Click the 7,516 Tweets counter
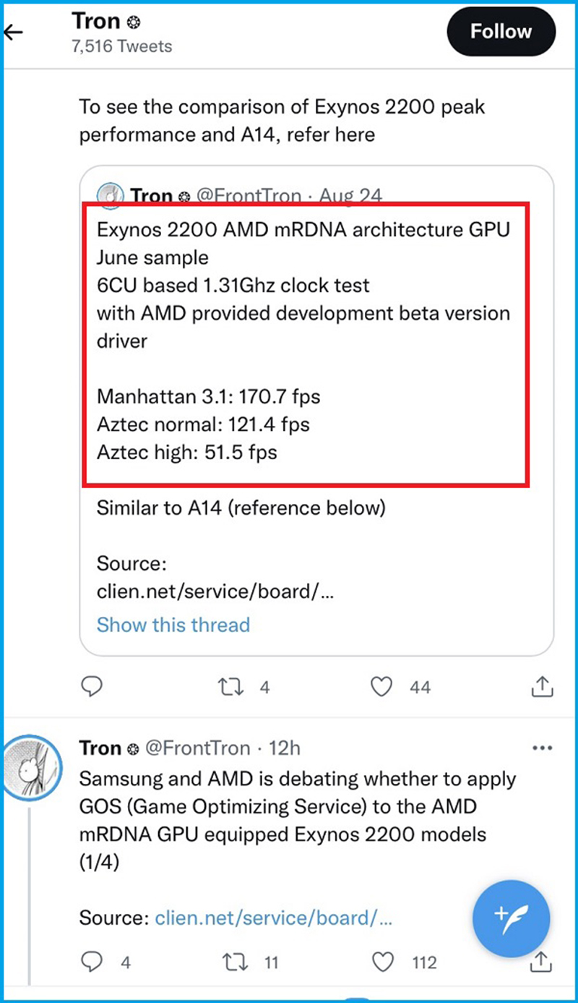Screen dimensions: 578x1003 tap(121, 46)
